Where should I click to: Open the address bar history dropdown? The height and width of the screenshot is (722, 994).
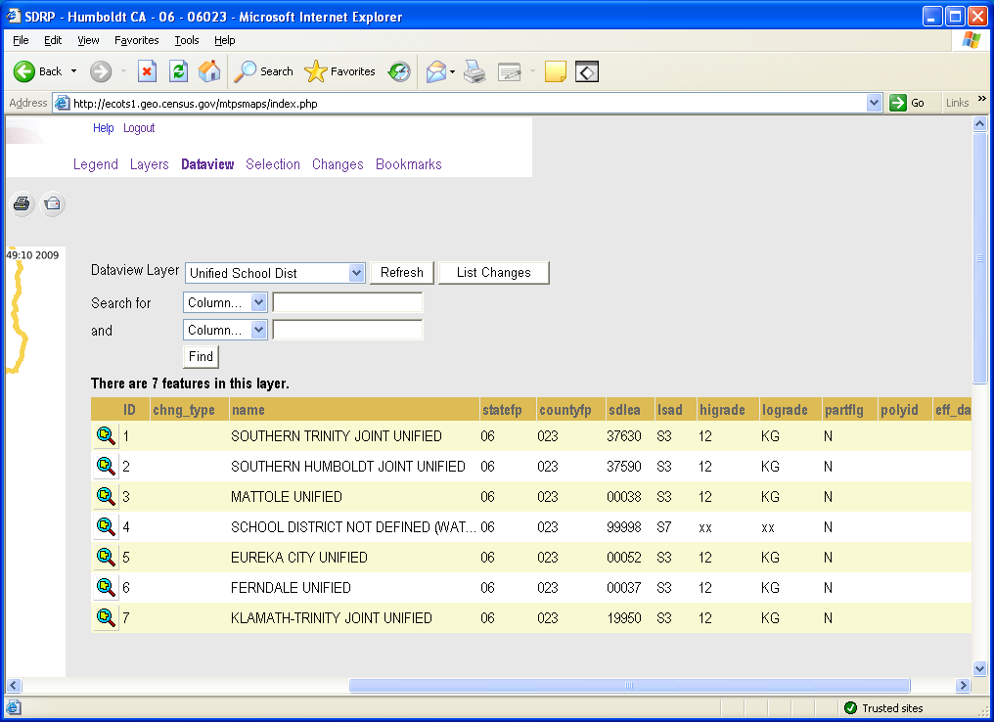tap(875, 103)
